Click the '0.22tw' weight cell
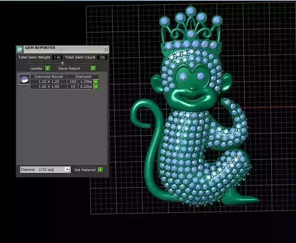296x243 pixels. click(x=86, y=87)
